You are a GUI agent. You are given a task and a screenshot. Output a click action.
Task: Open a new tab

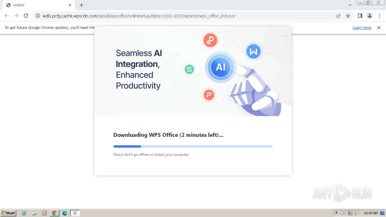pyautogui.click(x=81, y=5)
